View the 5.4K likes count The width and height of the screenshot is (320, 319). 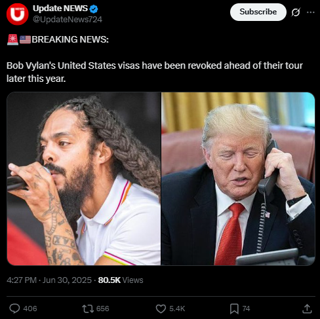click(x=177, y=309)
